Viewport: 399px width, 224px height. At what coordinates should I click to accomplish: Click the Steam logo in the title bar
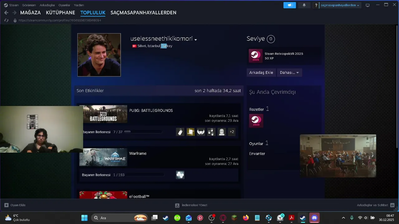6,5
